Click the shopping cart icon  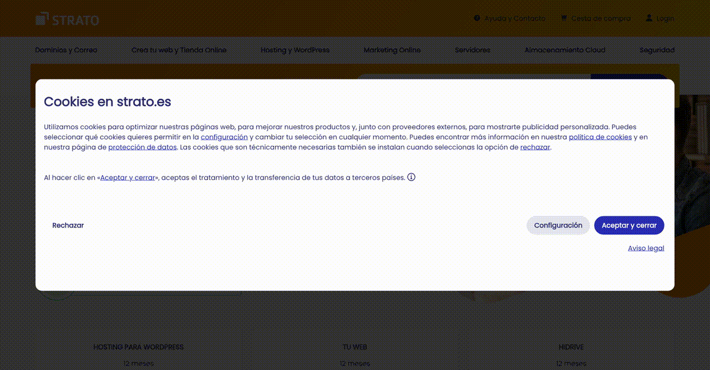pos(564,18)
